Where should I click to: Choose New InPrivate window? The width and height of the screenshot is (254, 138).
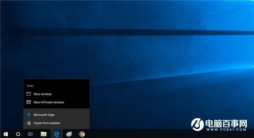click(57, 102)
